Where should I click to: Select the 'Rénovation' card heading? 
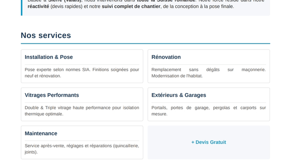[x=166, y=57]
